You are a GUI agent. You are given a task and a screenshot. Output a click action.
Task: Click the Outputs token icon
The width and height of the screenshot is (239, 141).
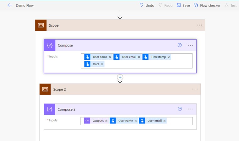click(87, 121)
